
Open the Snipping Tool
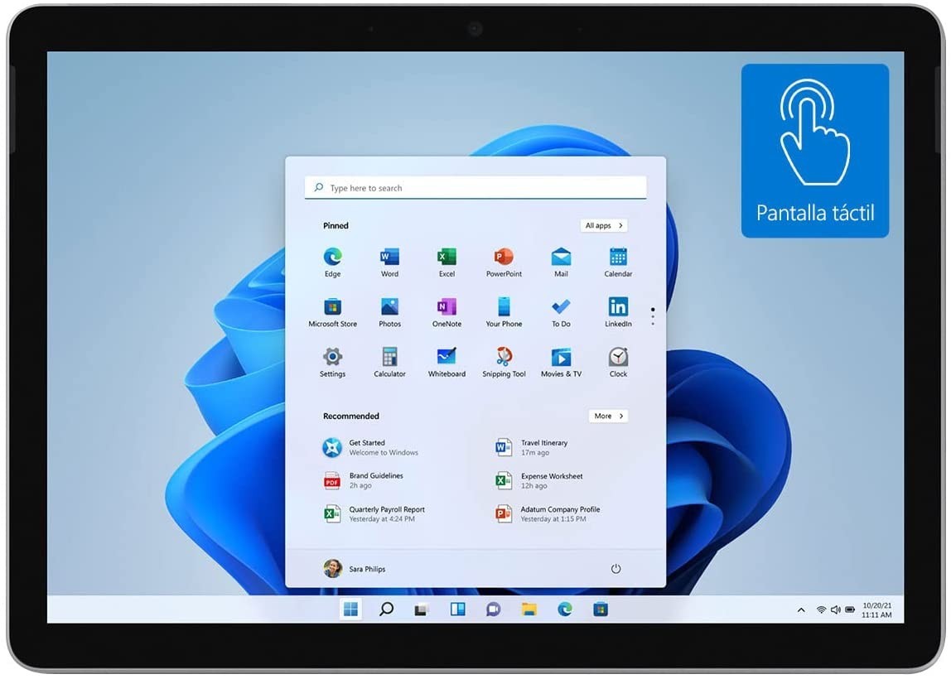click(504, 363)
